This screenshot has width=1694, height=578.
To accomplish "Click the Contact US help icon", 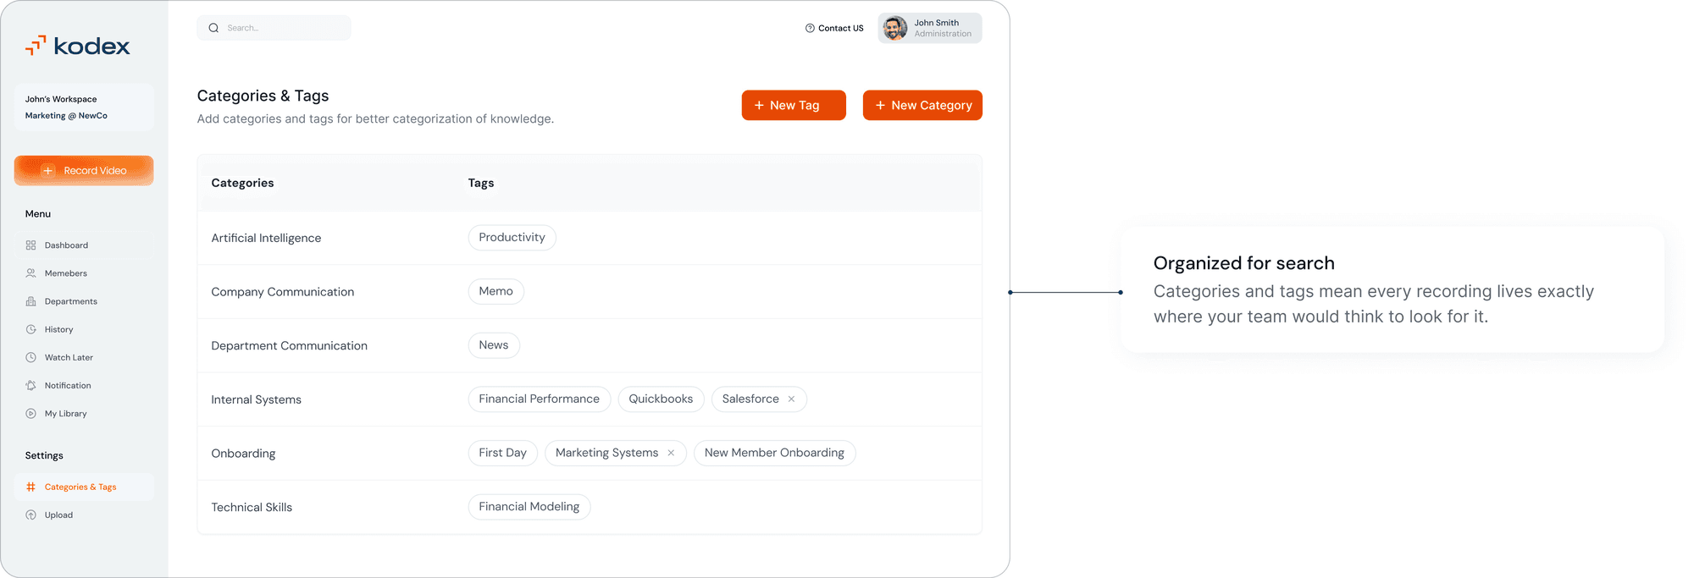I will (x=810, y=28).
